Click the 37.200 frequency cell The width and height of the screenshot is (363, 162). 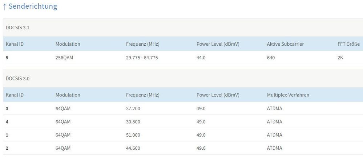pos(133,108)
